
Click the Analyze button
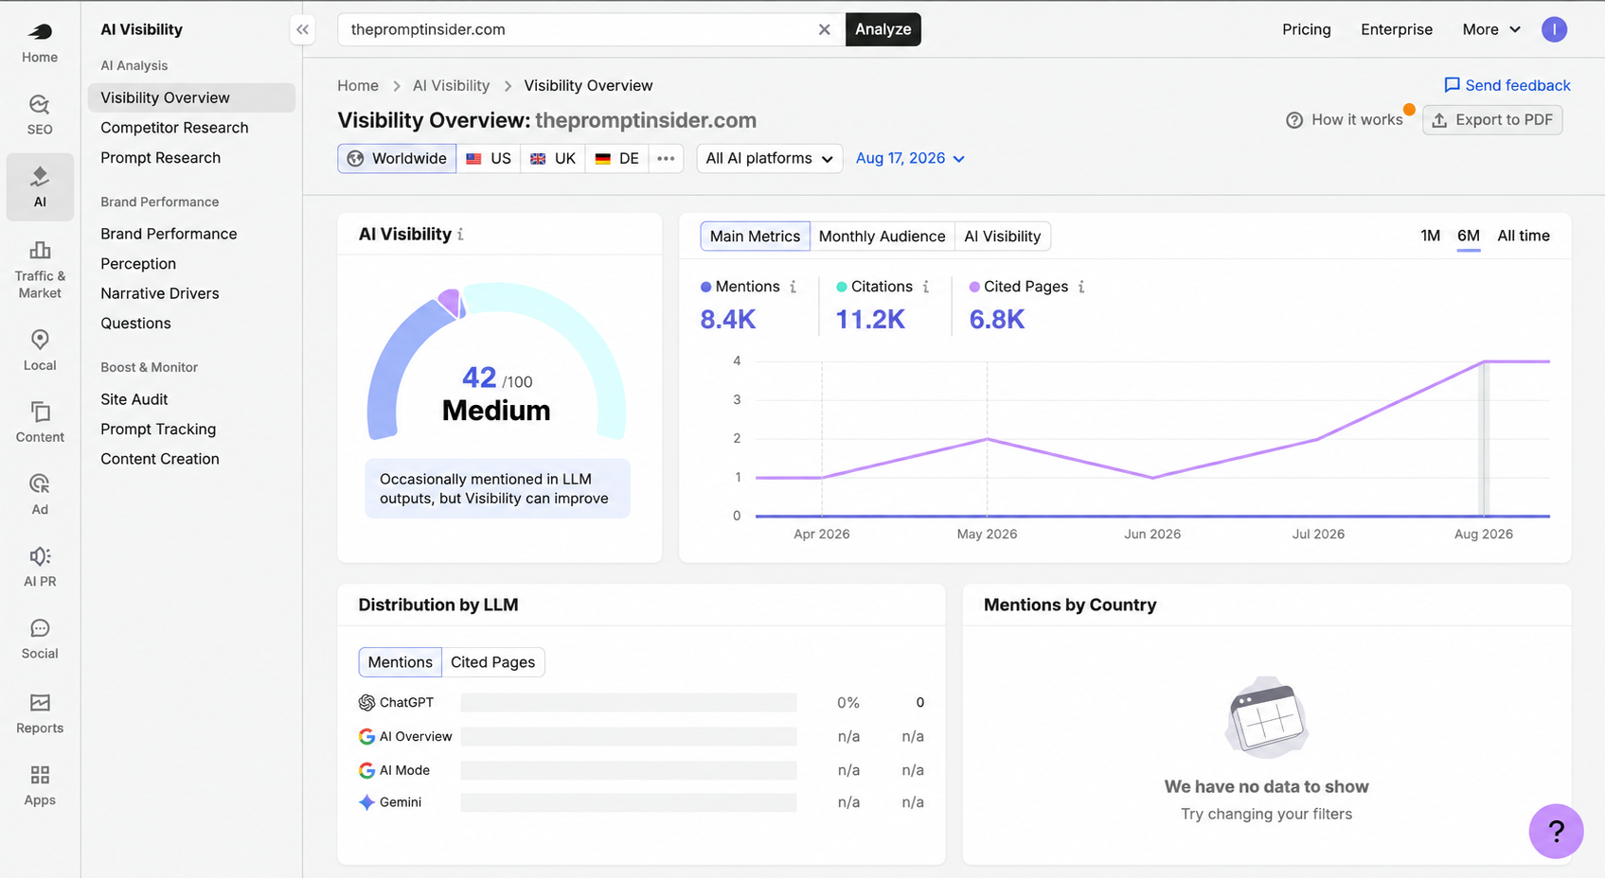pyautogui.click(x=883, y=29)
